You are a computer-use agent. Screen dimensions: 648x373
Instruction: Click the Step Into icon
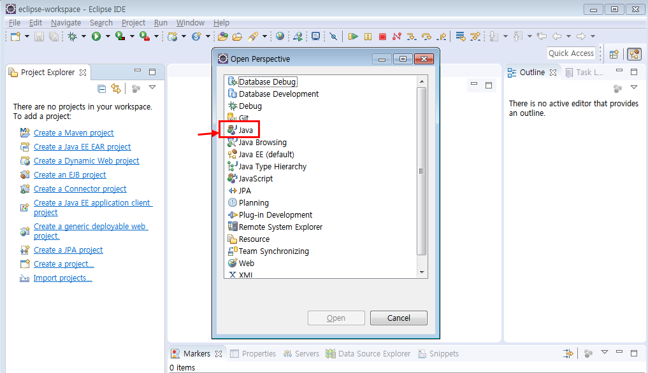click(411, 36)
